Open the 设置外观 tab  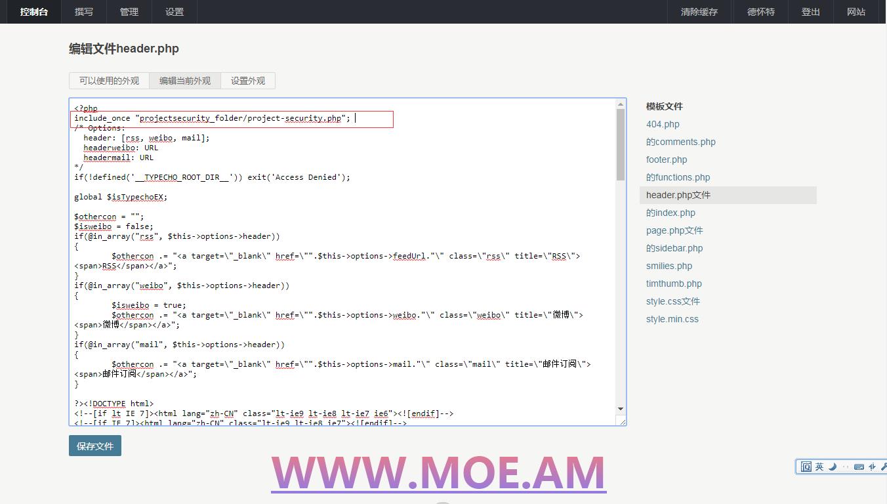(248, 81)
